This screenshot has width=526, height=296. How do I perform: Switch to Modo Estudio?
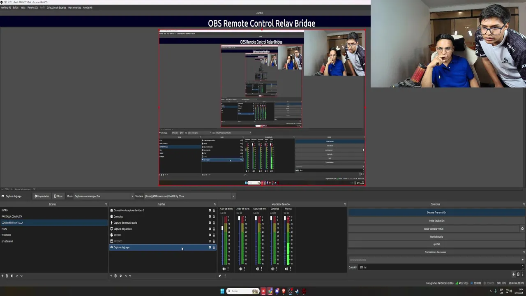(436, 237)
